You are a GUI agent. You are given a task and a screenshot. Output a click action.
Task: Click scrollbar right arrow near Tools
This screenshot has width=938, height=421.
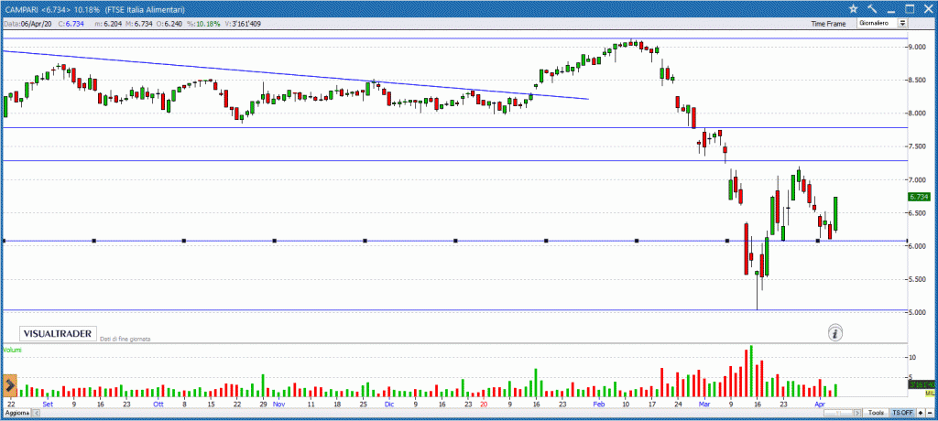click(857, 413)
